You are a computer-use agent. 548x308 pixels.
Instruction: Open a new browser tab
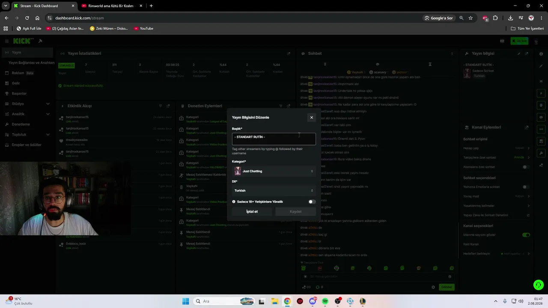click(151, 6)
